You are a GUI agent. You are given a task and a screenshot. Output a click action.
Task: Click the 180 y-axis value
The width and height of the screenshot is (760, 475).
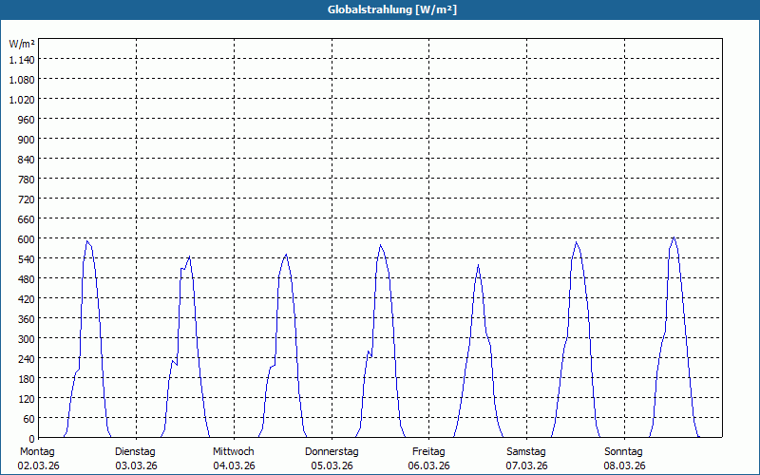[27, 379]
